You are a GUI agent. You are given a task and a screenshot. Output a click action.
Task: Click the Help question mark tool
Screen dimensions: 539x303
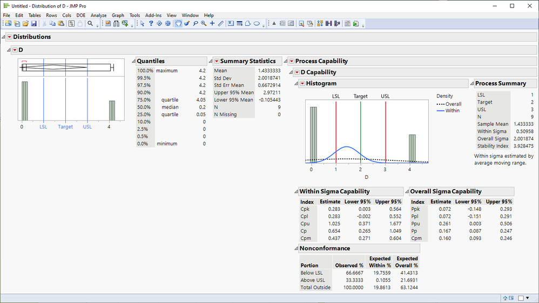coord(151,24)
